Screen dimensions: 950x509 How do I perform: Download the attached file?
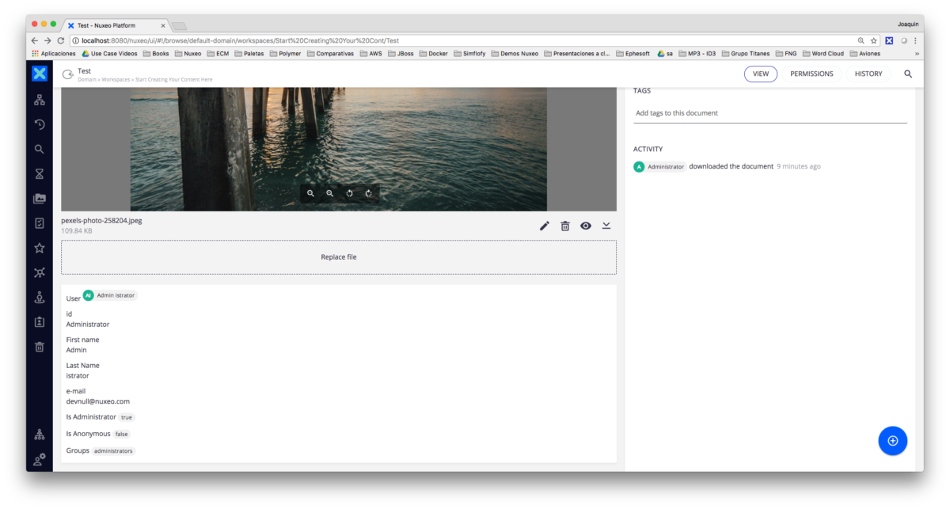(x=606, y=226)
